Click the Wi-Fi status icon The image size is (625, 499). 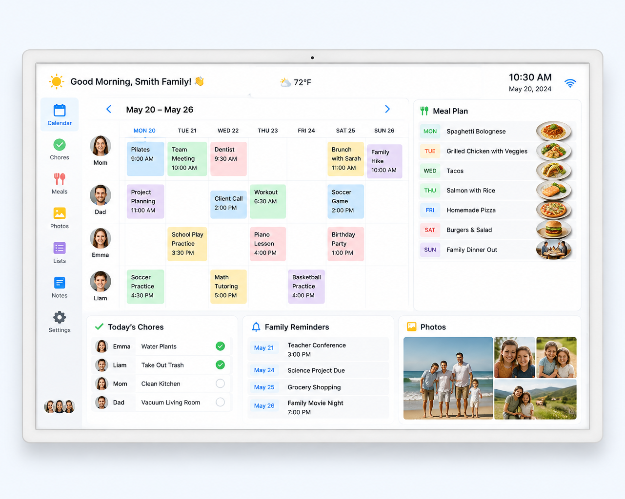[x=570, y=83]
